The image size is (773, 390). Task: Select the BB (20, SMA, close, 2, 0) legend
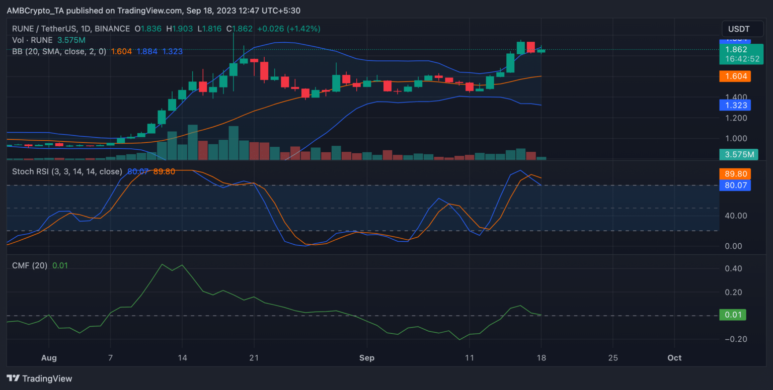tap(59, 51)
